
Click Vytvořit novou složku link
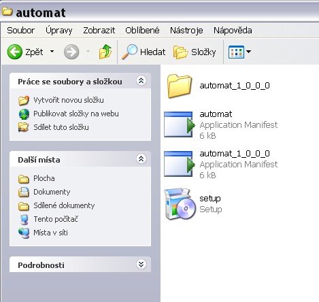[69, 100]
